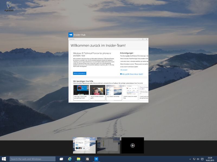Open the 'Learn what's new in Windows' announcement
Viewport: 217px width, 162px height.
point(134,61)
